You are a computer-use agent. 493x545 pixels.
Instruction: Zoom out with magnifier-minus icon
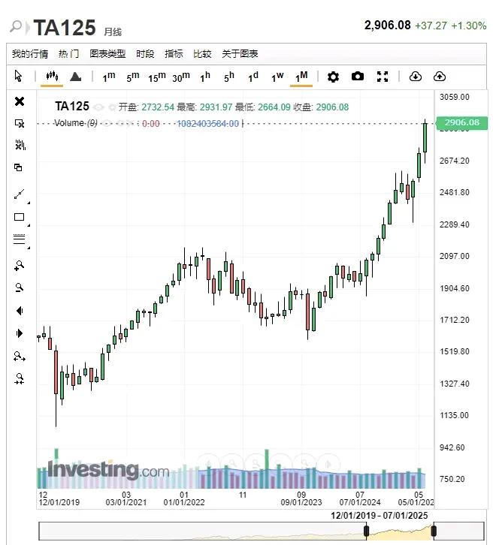19,288
